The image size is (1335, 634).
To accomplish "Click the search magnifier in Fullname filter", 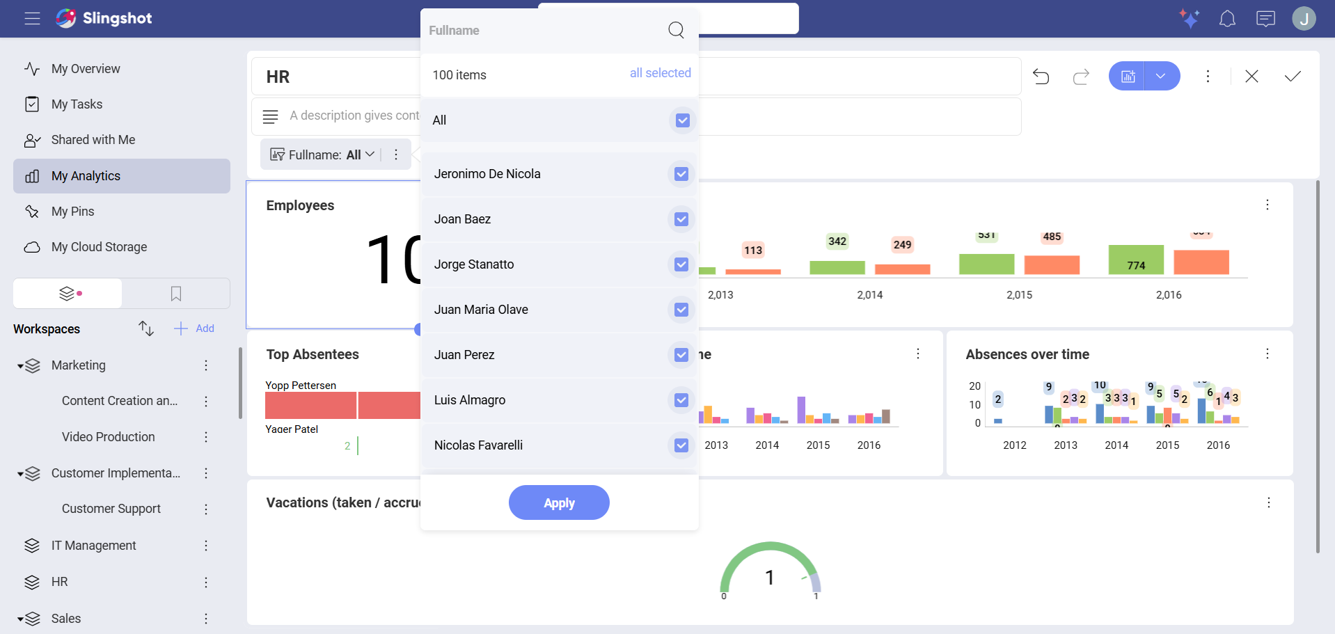I will pyautogui.click(x=676, y=30).
